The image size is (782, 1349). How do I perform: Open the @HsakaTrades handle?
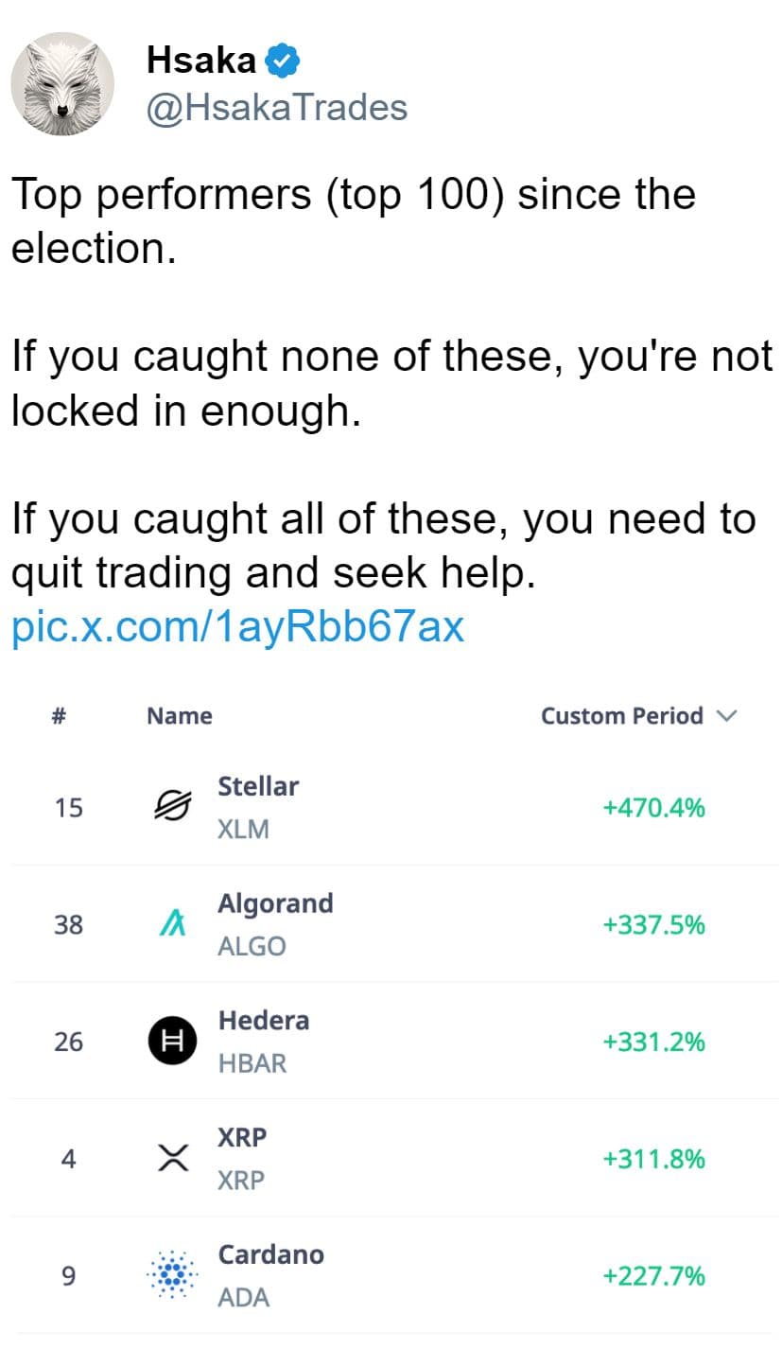277,108
